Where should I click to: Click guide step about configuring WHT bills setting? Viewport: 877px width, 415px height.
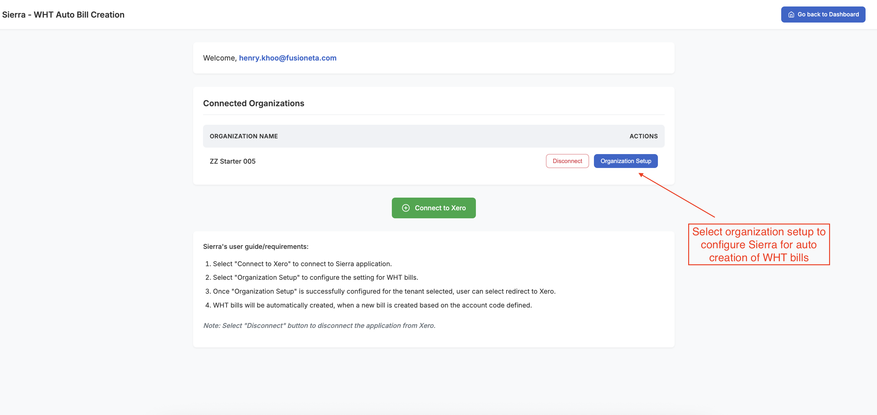(x=316, y=278)
